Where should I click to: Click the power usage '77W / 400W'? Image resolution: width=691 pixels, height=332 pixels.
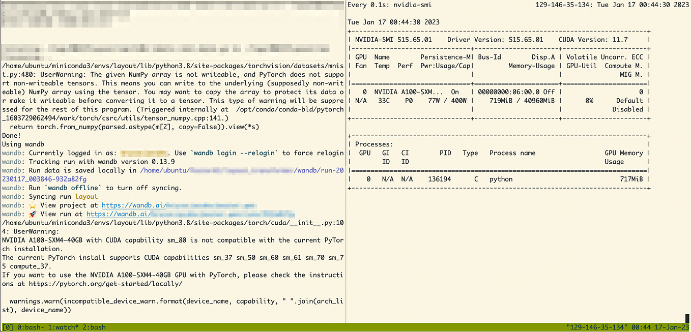tap(448, 101)
